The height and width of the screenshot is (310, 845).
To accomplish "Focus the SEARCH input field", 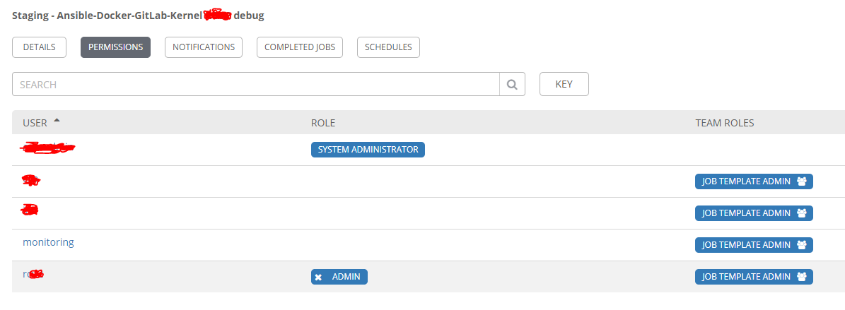I will (x=256, y=85).
